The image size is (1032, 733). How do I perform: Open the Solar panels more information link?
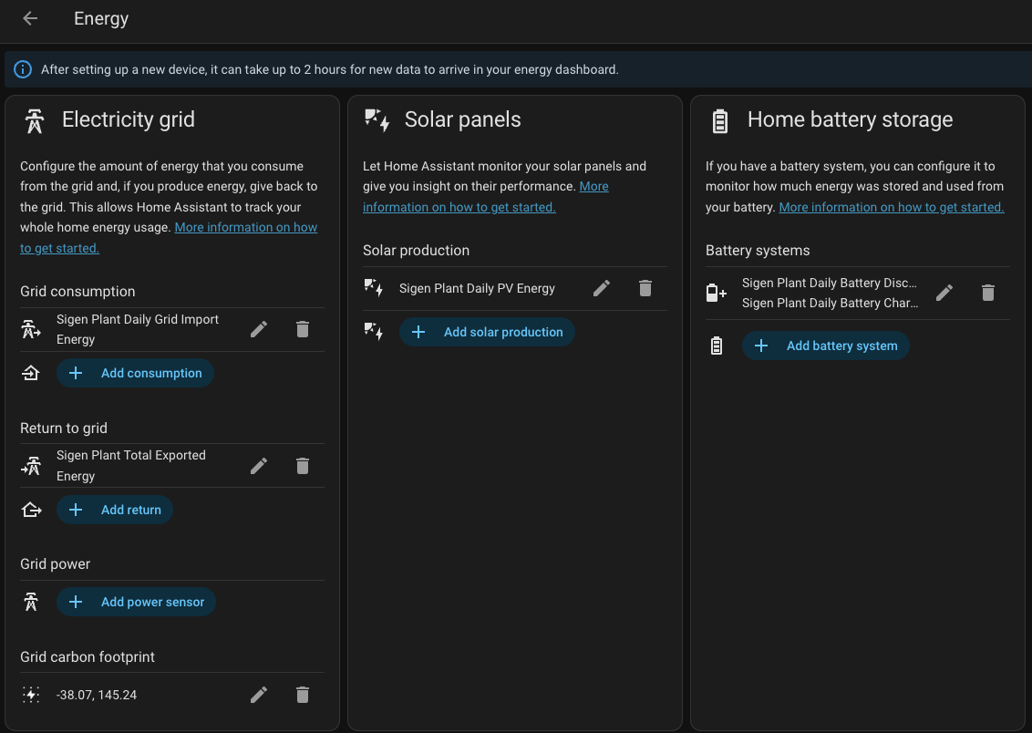point(459,206)
